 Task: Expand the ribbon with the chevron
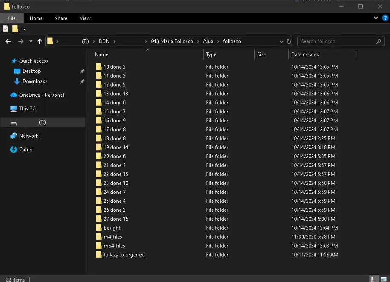point(376,18)
